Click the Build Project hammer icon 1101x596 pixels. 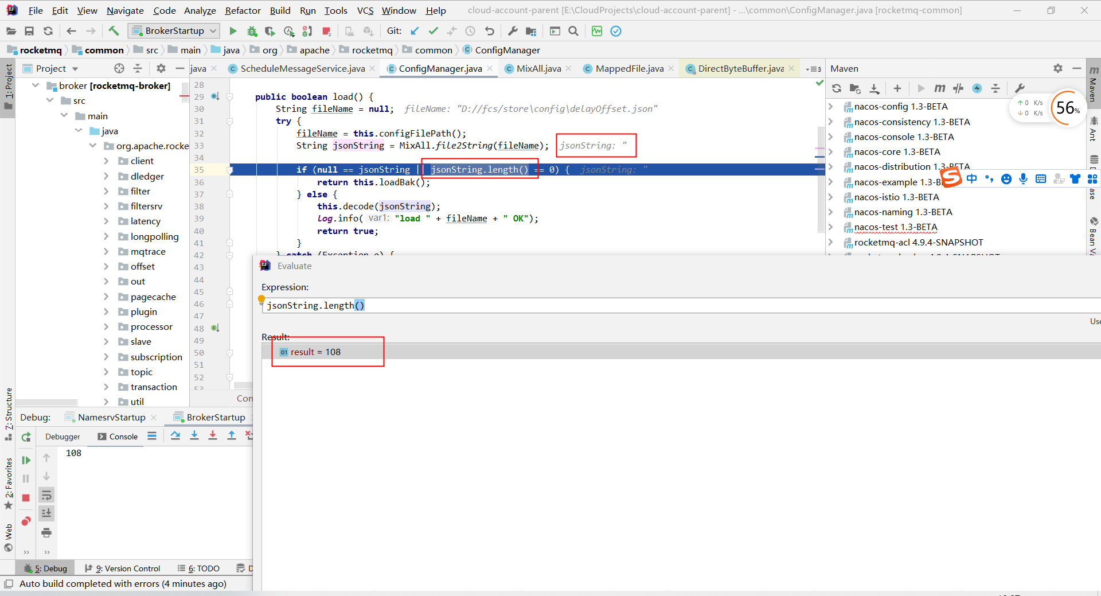click(x=114, y=31)
